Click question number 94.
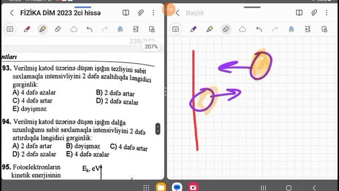The image size is (339, 191). tap(7, 121)
